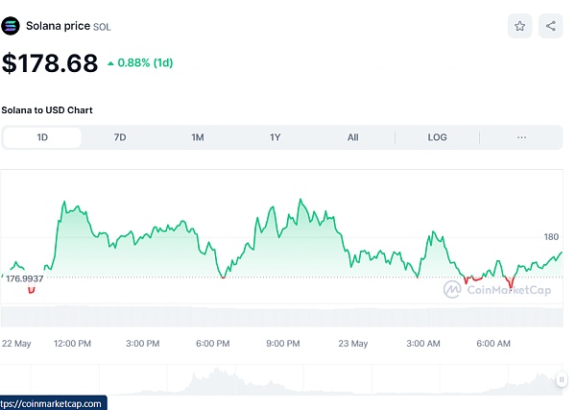The width and height of the screenshot is (576, 410).
Task: Click the 9:00 PM time axis label
Action: [x=283, y=343]
